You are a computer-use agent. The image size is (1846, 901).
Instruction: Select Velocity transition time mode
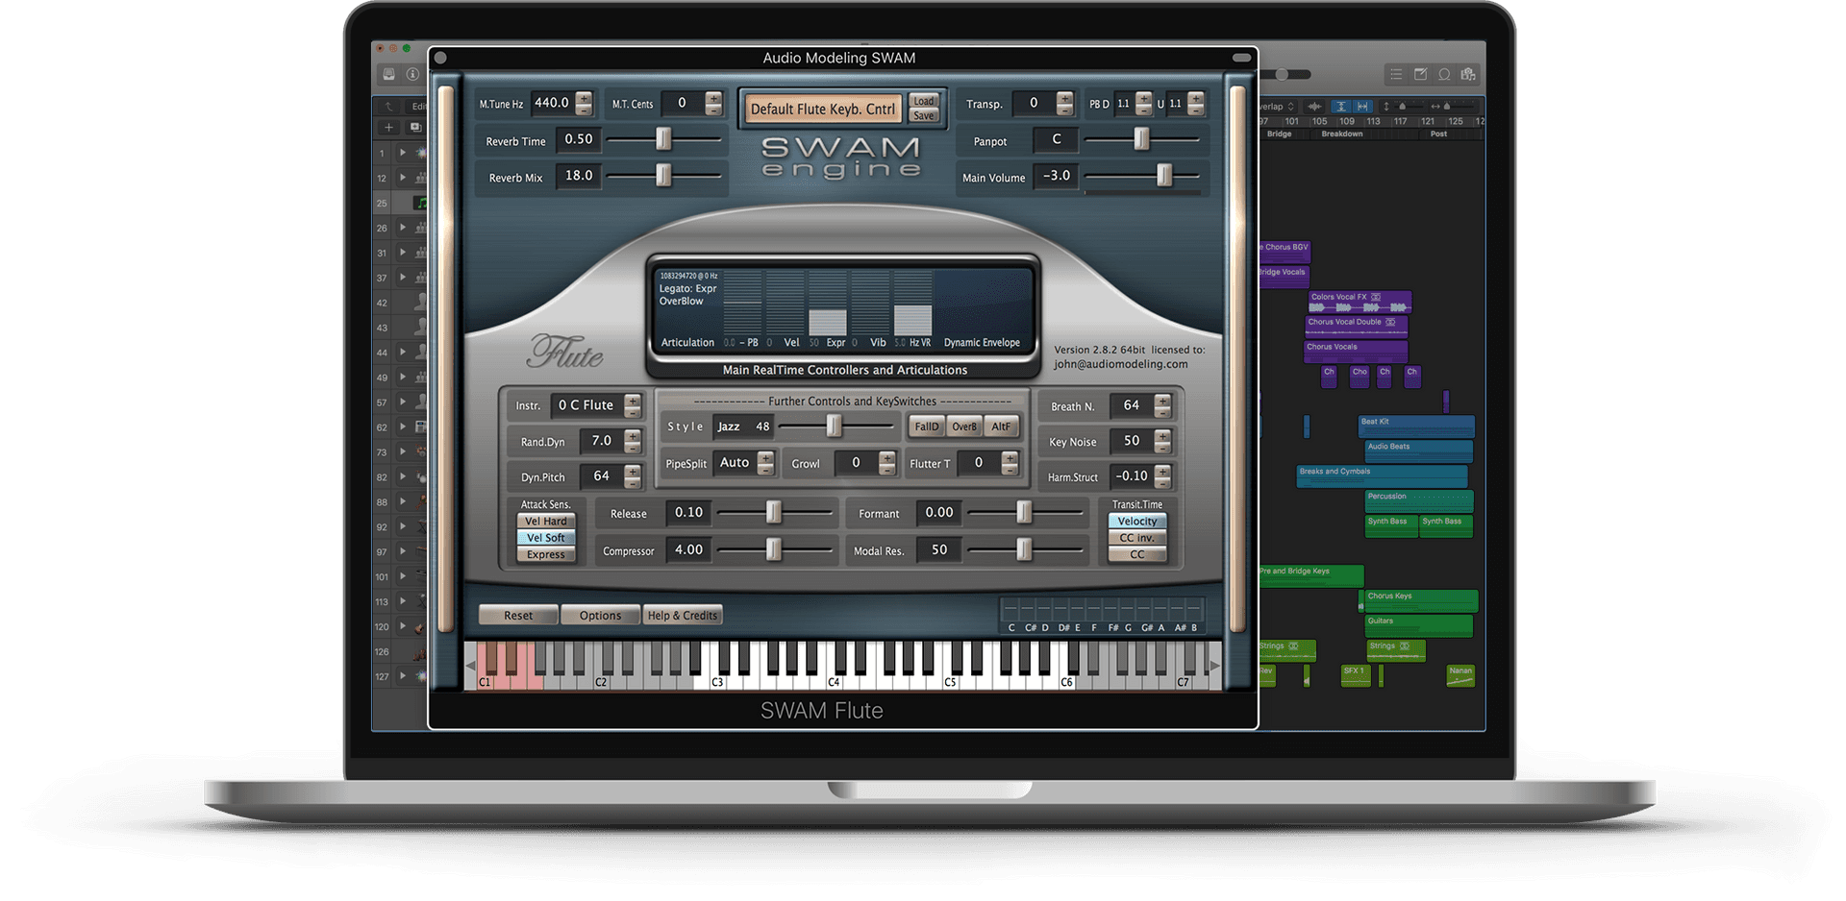pos(1137,521)
